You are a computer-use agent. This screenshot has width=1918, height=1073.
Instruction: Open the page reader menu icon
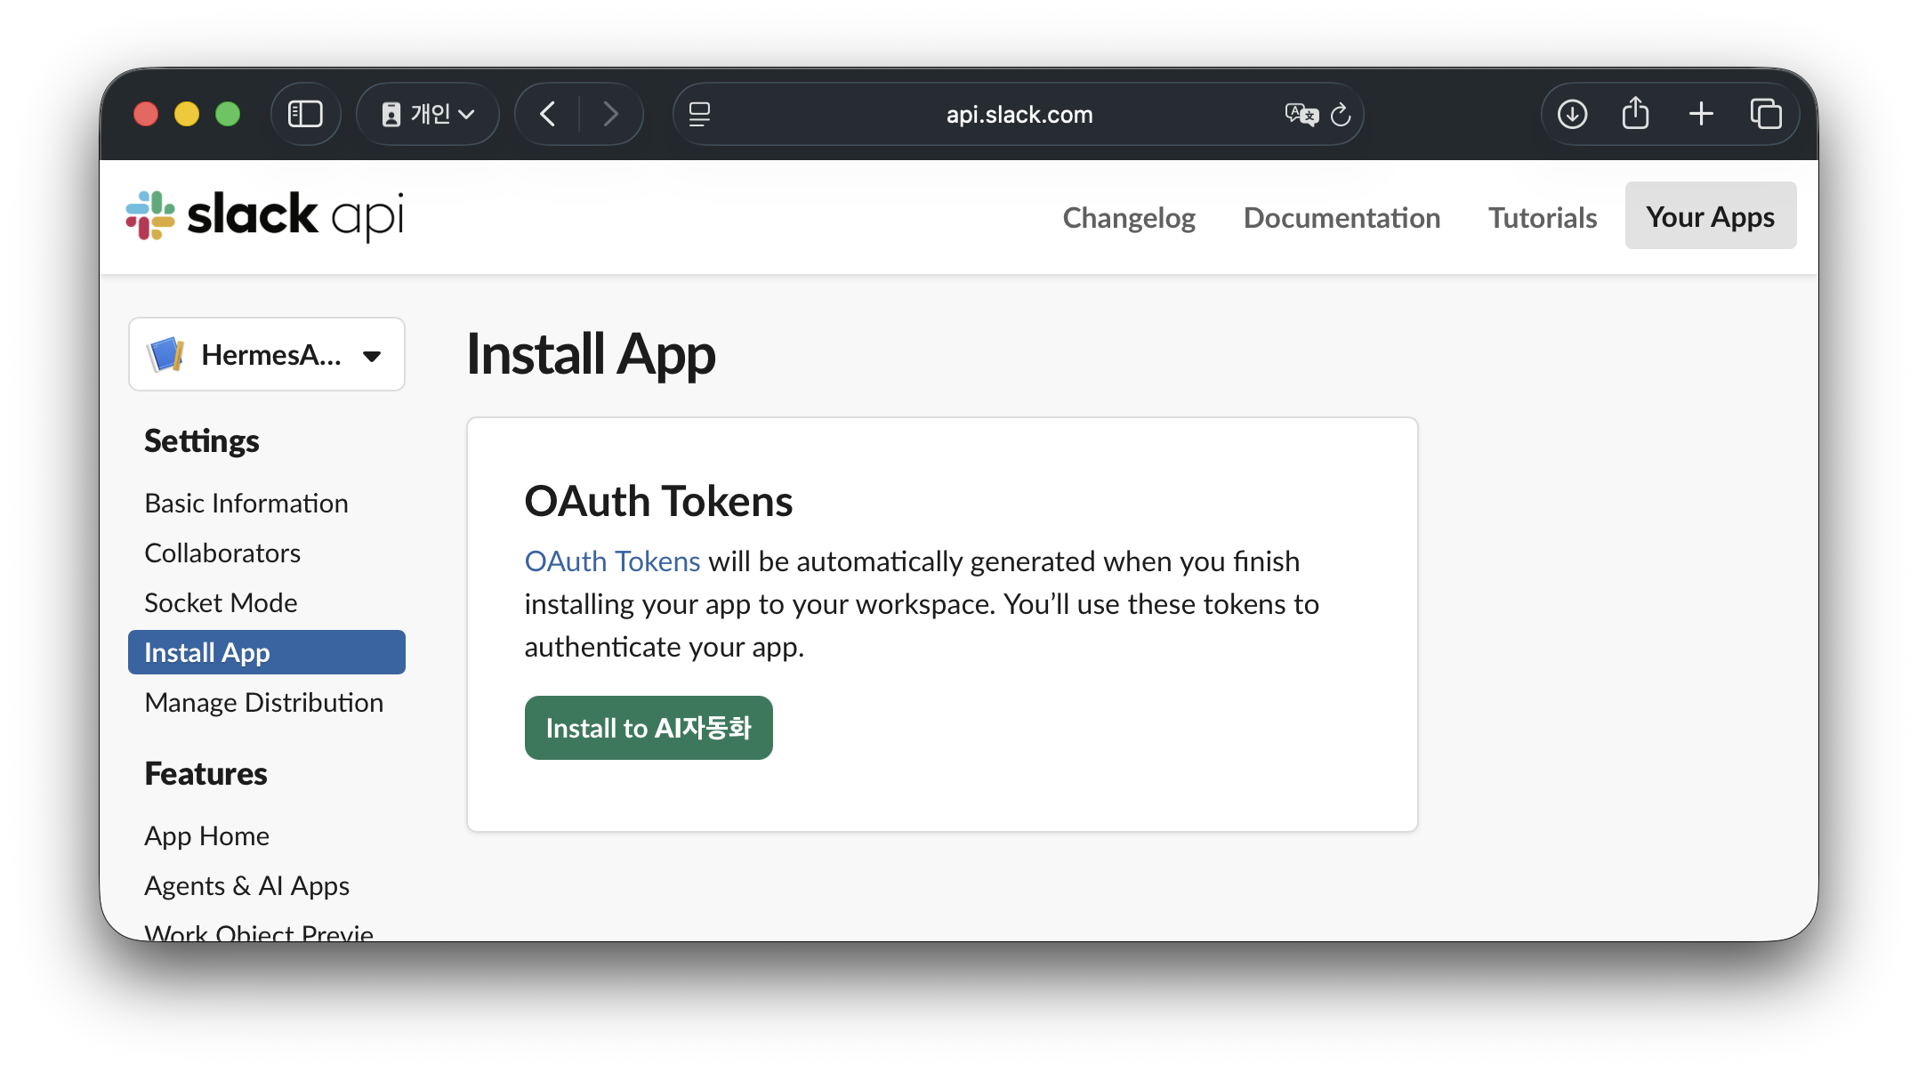pyautogui.click(x=700, y=114)
